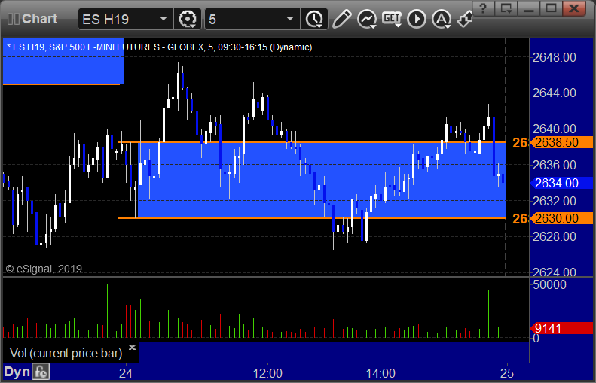Expand the ES H19 symbol dropdown arrow
Viewport: 596px width, 383px height.
pos(164,19)
